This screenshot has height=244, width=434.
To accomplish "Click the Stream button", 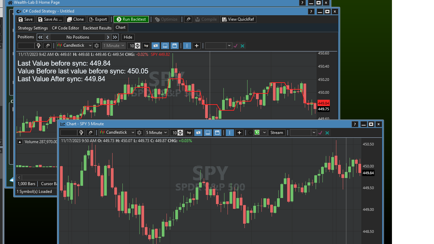I will click(277, 133).
